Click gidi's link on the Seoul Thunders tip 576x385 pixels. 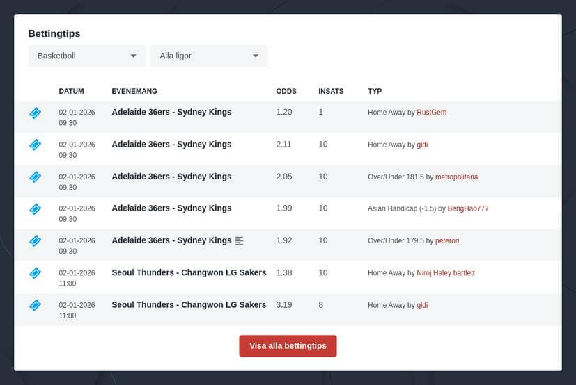[x=422, y=305]
